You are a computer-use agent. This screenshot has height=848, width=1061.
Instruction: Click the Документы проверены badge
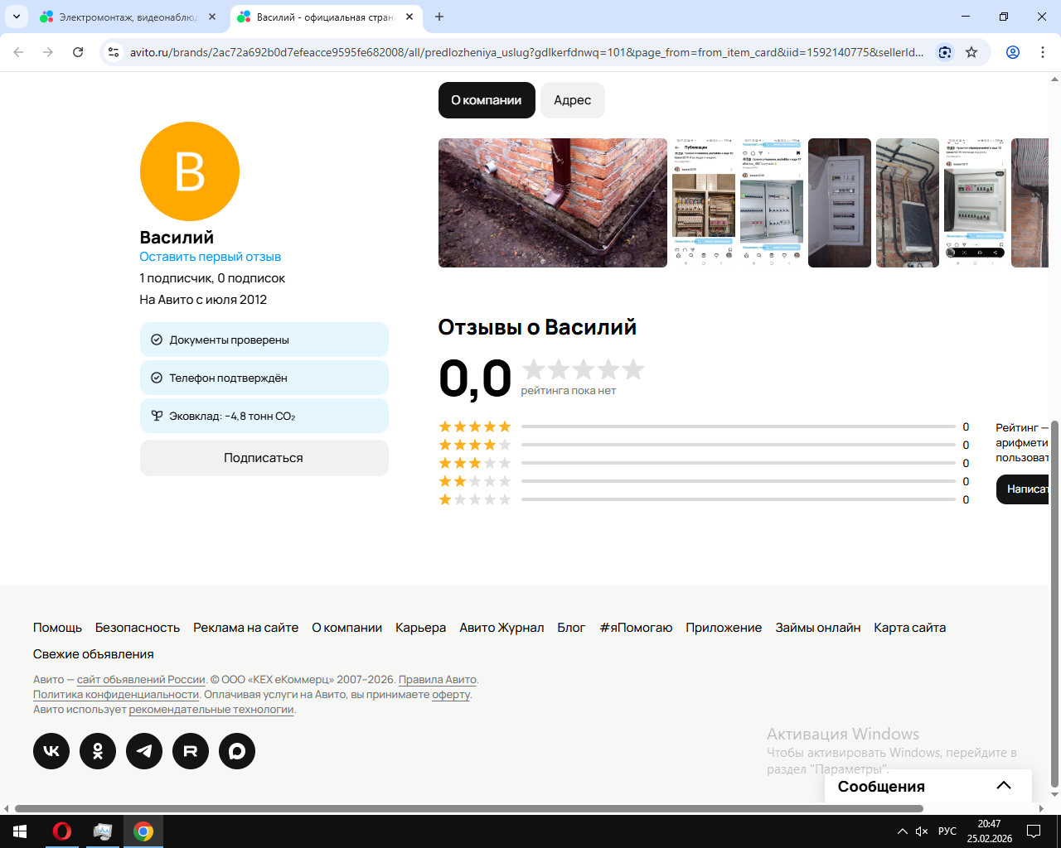tap(264, 340)
